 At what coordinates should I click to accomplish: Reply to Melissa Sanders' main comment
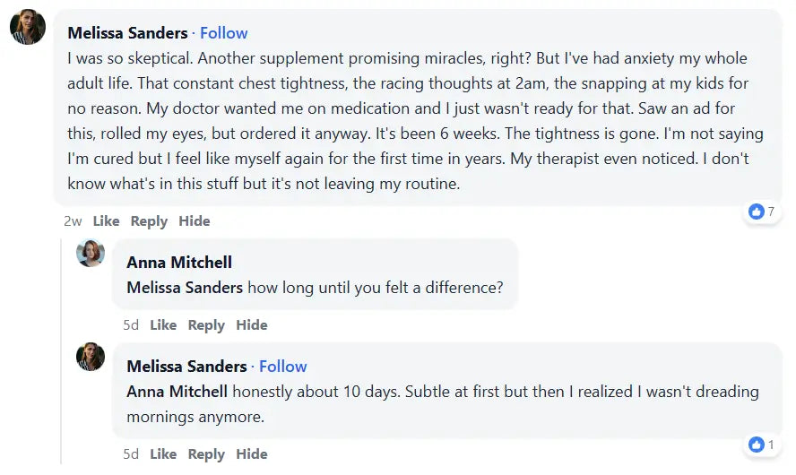[x=149, y=221]
